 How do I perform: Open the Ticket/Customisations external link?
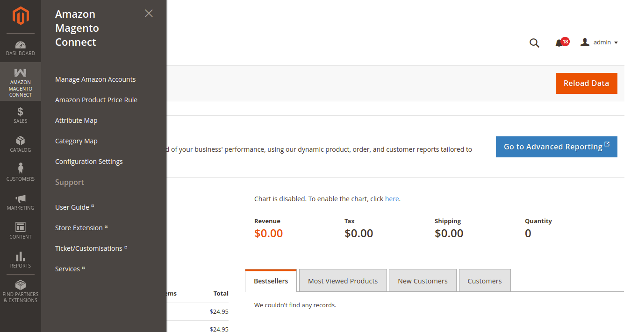[x=91, y=248]
